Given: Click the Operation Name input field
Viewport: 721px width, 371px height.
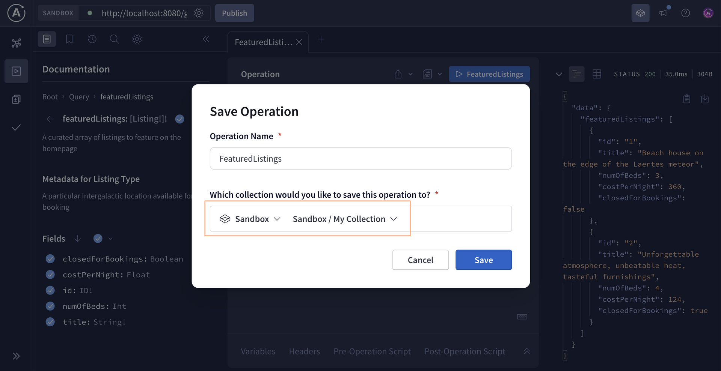Looking at the screenshot, I should pos(360,158).
